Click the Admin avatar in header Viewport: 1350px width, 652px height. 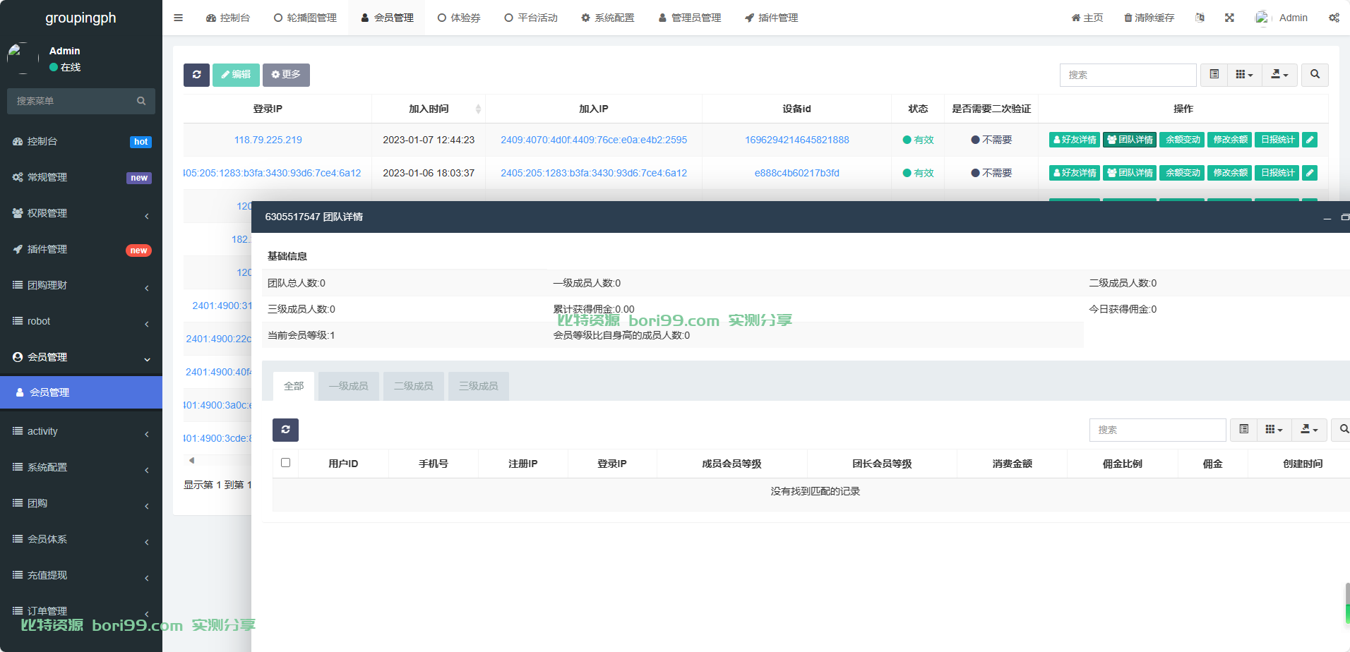[x=1262, y=18]
